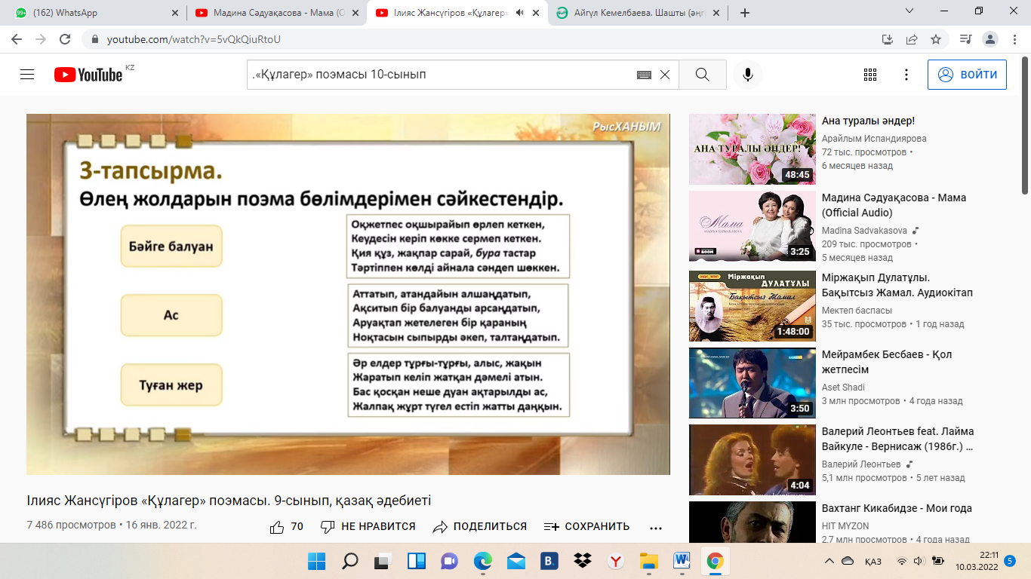1031x579 pixels.
Task: Mute the audio-playing tab via speaker icon
Action: (x=520, y=13)
